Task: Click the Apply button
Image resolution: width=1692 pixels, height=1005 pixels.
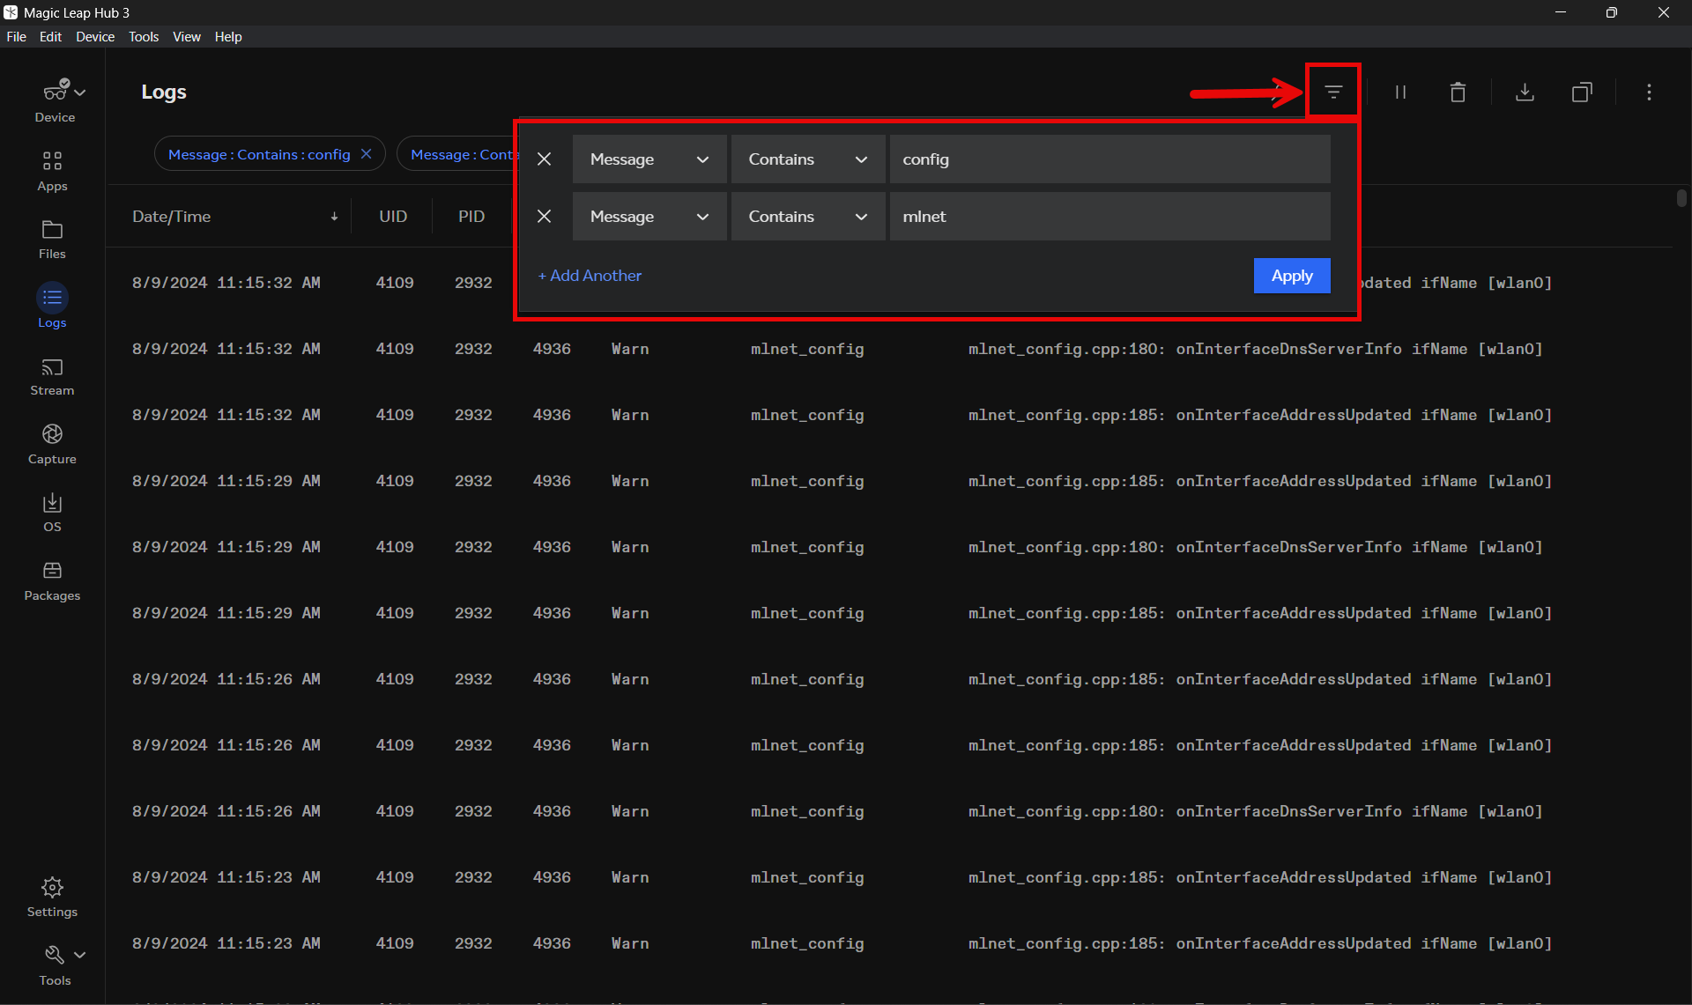Action: [1291, 276]
